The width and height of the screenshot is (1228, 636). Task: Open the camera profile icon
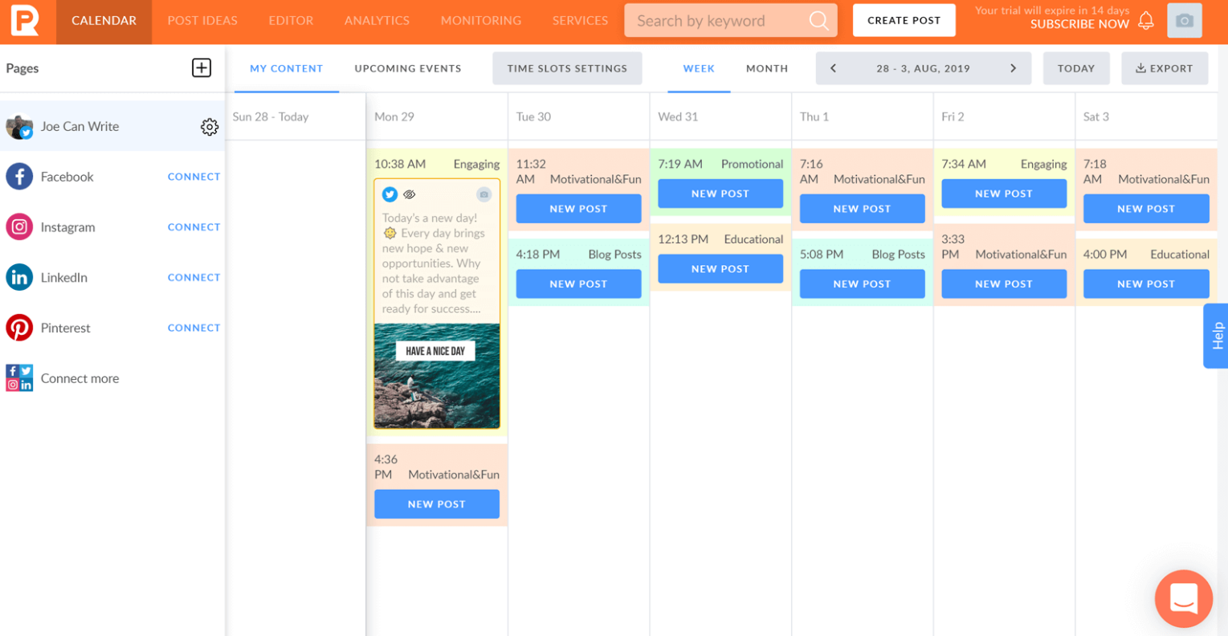coord(1184,21)
